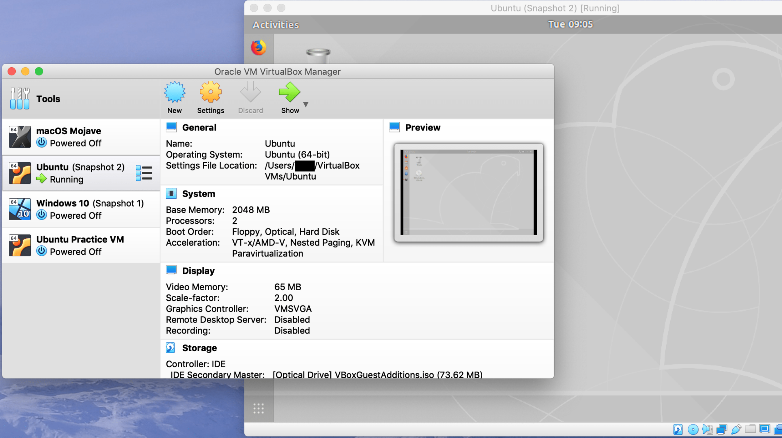
Task: Open the Activities menu in Ubuntu
Action: (x=276, y=24)
